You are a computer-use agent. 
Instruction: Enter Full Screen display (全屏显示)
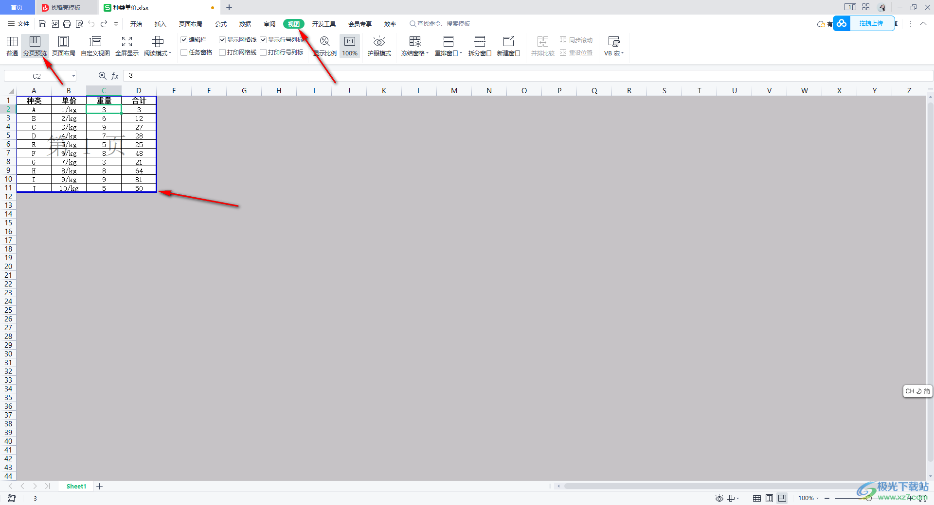tap(127, 46)
